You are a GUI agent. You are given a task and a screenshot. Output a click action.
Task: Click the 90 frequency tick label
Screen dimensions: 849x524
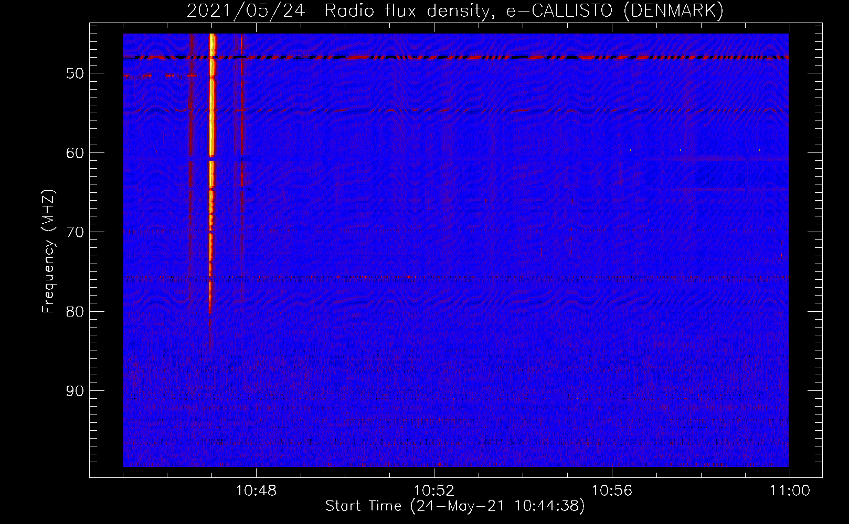coord(75,391)
